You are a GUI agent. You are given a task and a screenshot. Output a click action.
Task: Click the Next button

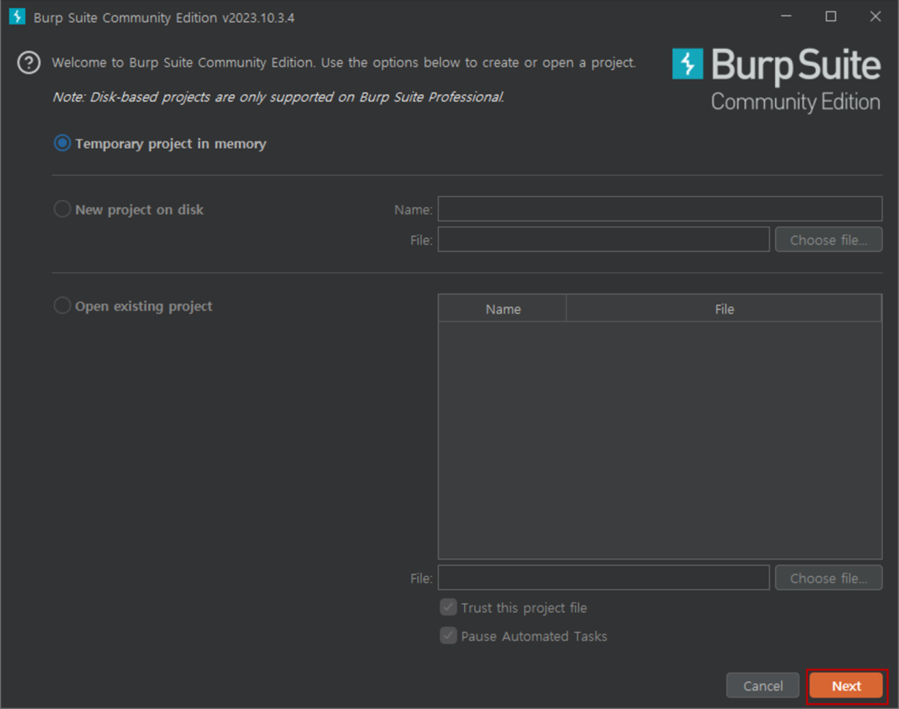(x=846, y=686)
